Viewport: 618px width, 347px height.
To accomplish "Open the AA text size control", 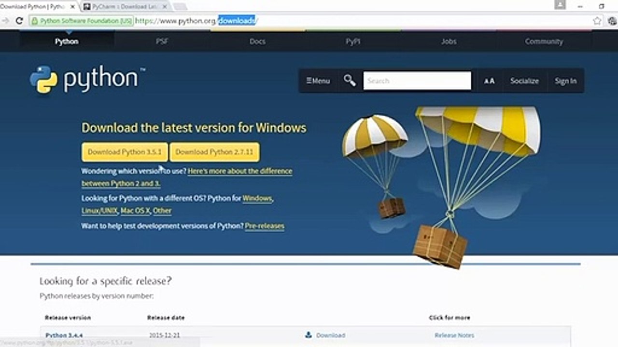I will [x=489, y=81].
